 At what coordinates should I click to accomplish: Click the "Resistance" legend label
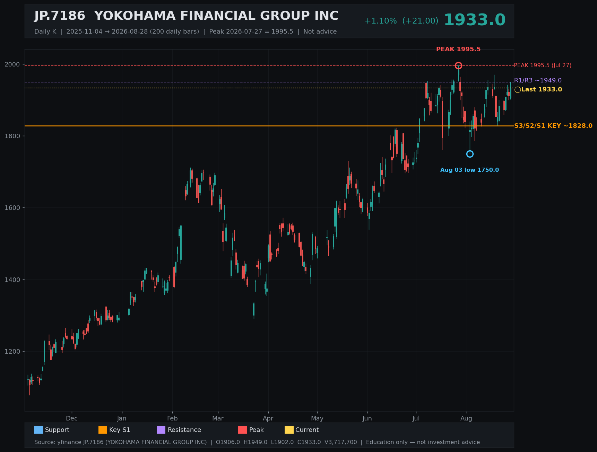[184, 430]
